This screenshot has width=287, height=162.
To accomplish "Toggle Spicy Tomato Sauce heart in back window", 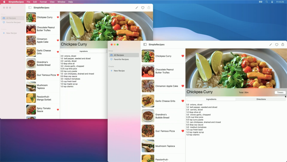I will pyautogui.click(x=58, y=110).
